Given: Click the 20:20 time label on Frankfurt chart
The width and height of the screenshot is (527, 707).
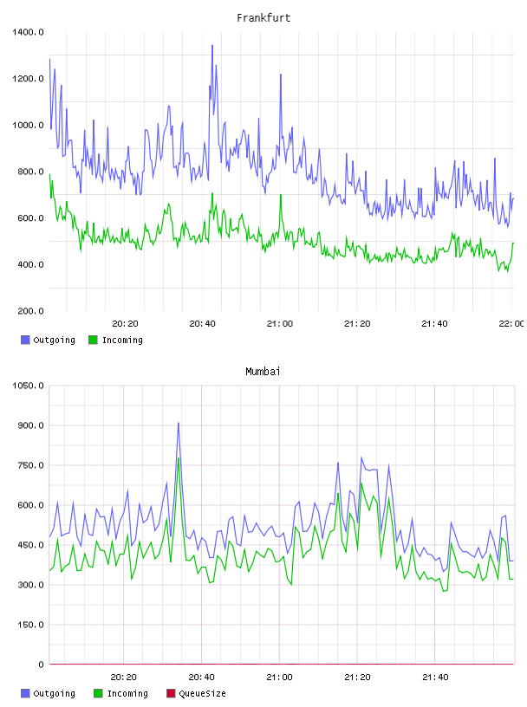Looking at the screenshot, I should (125, 323).
